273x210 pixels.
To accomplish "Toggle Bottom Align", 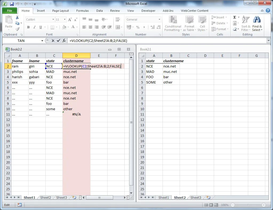I will coord(96,20).
